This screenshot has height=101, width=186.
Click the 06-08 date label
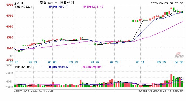tap(179, 62)
